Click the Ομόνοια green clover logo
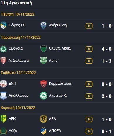 4,49
